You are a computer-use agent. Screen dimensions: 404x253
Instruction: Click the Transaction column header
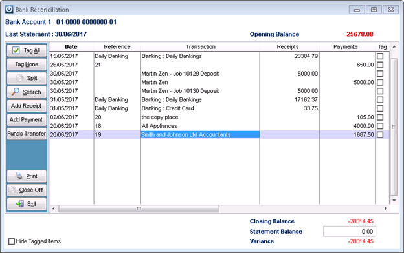pos(200,47)
